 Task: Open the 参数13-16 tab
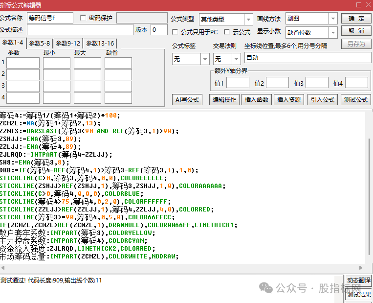(x=100, y=44)
